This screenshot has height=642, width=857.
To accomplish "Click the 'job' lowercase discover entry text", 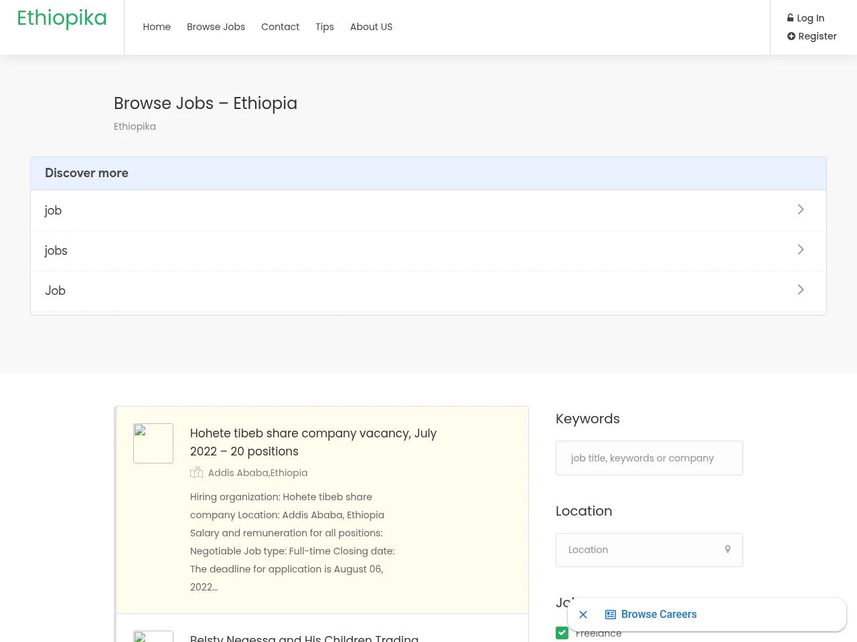I will coord(53,210).
